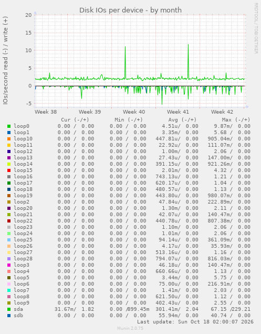261x334 pixels.
Task: Click loop14 max value '921.26m/ 0.00'
Action: pos(229,164)
